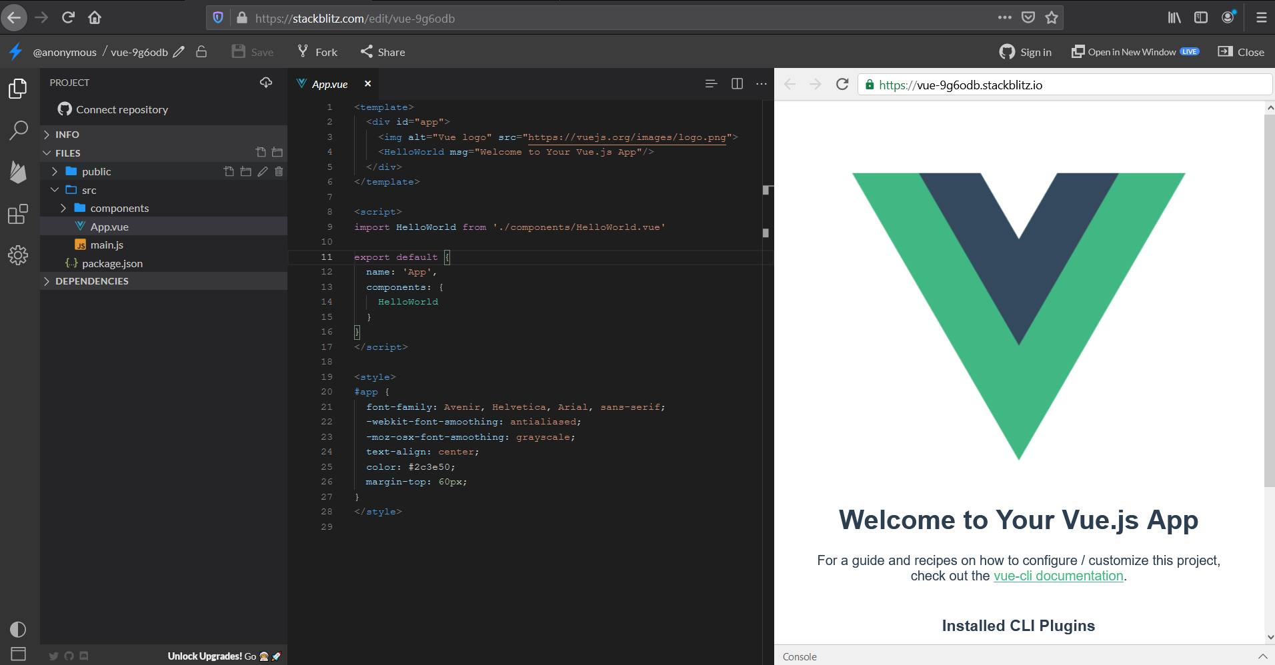Expand the DEPENDENCIES section
Viewport: 1275px width, 665px height.
[x=163, y=281]
